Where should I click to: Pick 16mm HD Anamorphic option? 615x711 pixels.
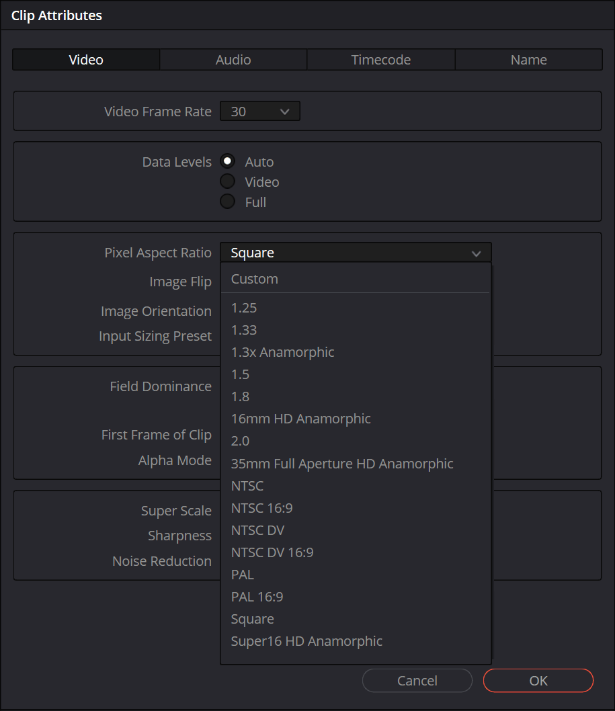[x=300, y=419]
